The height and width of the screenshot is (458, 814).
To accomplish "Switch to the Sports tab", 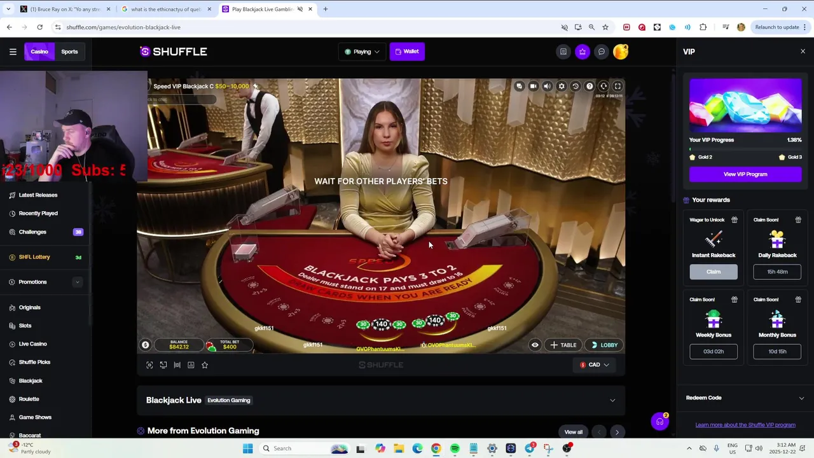I will point(69,52).
